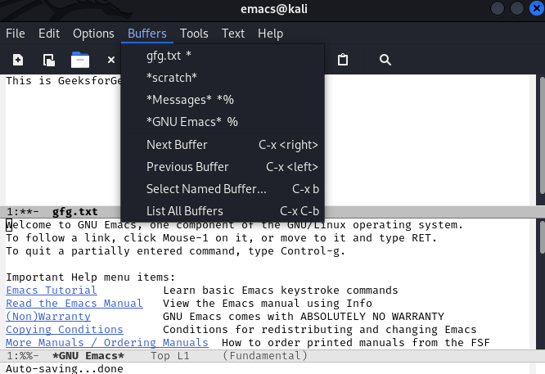Click the X close-buffer toolbar icon
Screen dimensions: 545x374
coord(111,60)
